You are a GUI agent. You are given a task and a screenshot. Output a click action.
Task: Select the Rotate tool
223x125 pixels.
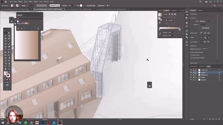pos(6,50)
